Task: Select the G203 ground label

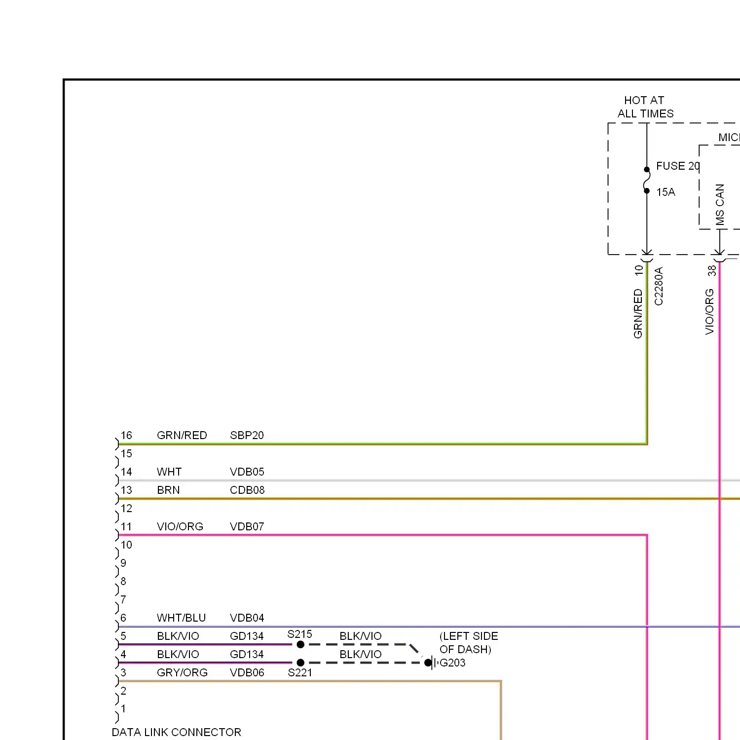Action: pos(452,663)
